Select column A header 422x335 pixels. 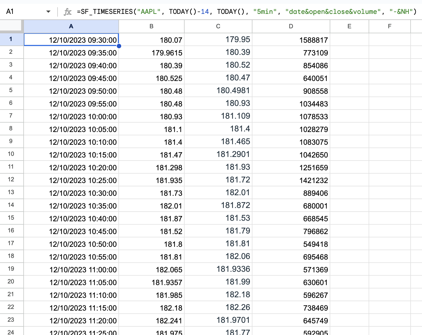click(71, 26)
